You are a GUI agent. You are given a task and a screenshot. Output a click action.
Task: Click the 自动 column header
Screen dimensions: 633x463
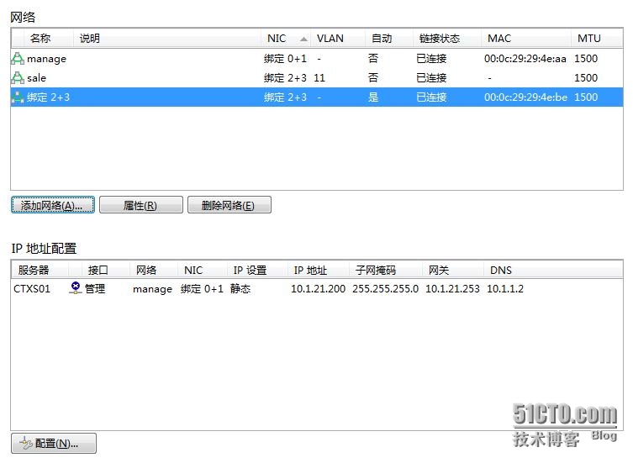388,39
